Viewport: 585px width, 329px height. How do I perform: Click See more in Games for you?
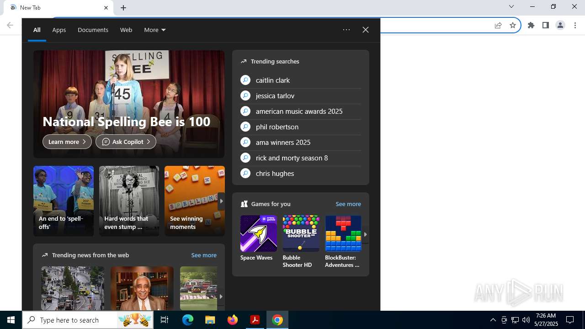348,204
